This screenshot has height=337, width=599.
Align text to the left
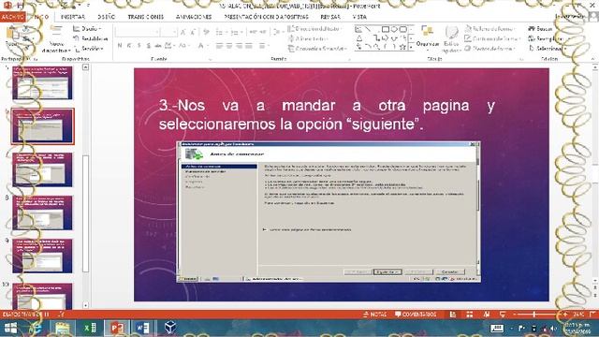pyautogui.click(x=219, y=46)
